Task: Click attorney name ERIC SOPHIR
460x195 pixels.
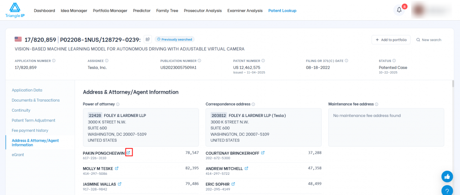Action: point(217,184)
